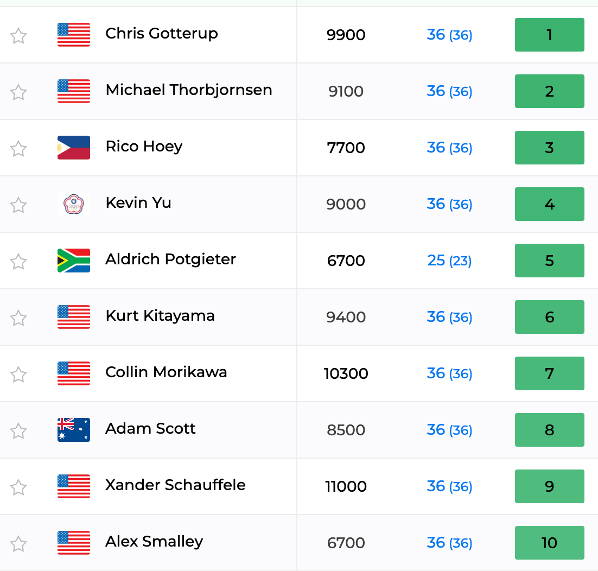This screenshot has height=571, width=598.
Task: Click the South Africa flag icon
Action: (74, 261)
